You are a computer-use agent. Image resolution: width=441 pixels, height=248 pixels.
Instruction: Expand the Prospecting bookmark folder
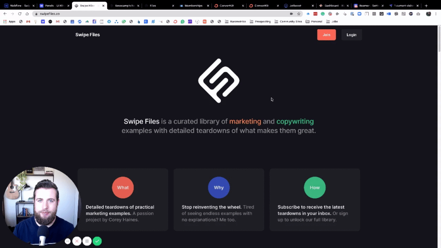(260, 22)
